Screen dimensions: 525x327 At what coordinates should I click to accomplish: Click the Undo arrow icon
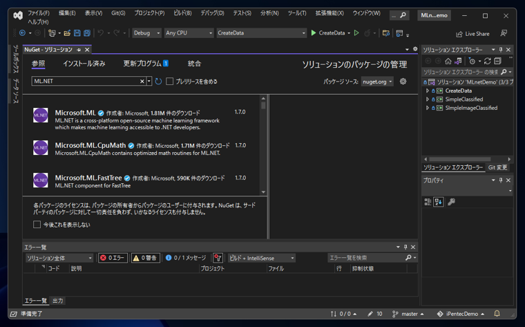tap(100, 32)
